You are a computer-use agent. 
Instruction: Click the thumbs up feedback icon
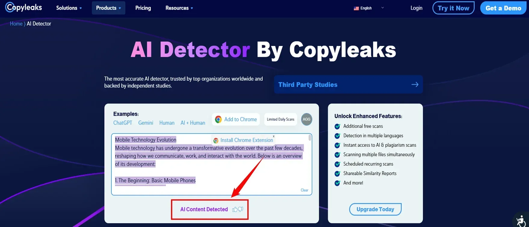(x=235, y=209)
